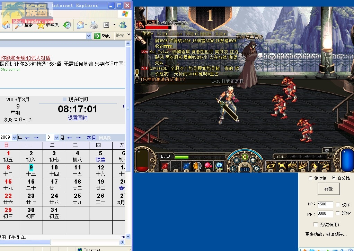Expand the Edit button dropdown arrow
The width and height of the screenshot is (354, 251).
(x=114, y=25)
